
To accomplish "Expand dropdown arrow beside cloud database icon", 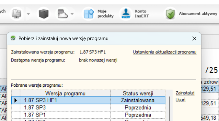I will click(72, 14).
